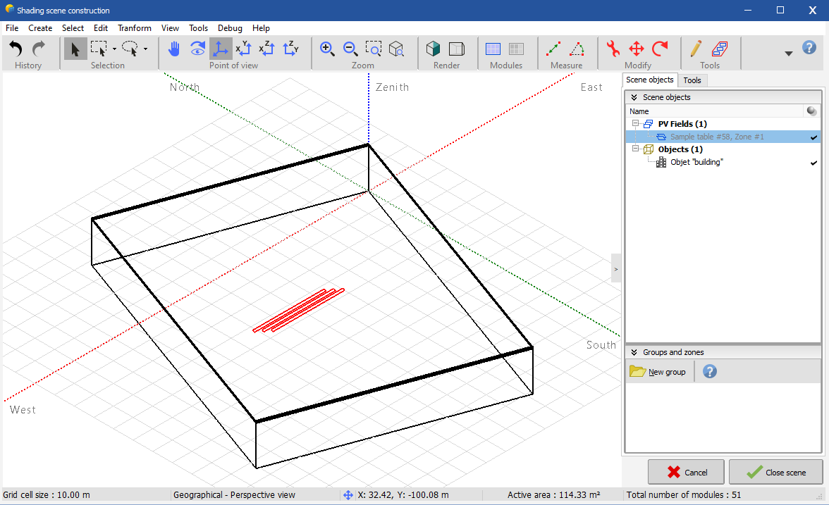The image size is (829, 505).
Task: Click the Grid cell size status text
Action: pos(47,495)
